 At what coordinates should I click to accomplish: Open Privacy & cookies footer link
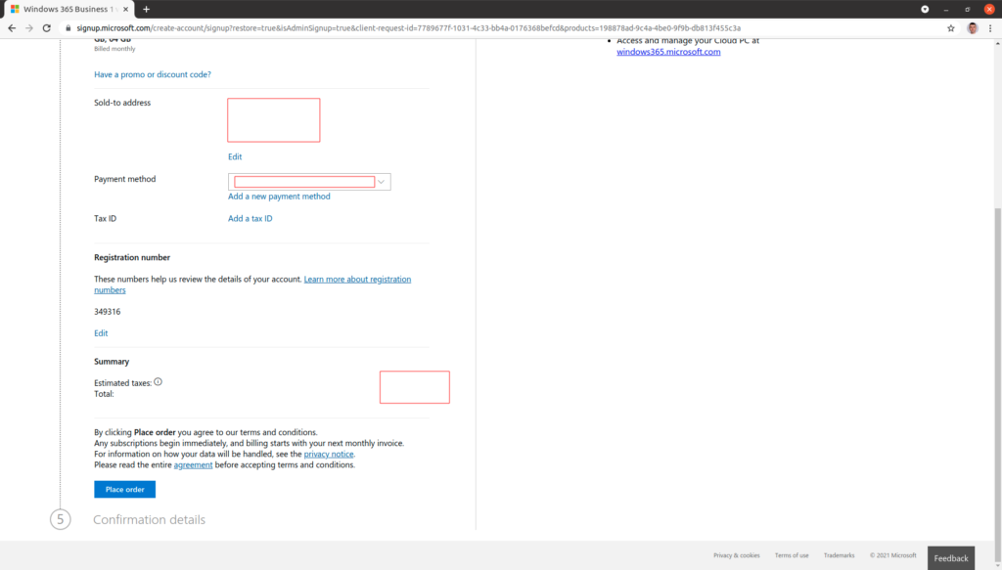[736, 555]
